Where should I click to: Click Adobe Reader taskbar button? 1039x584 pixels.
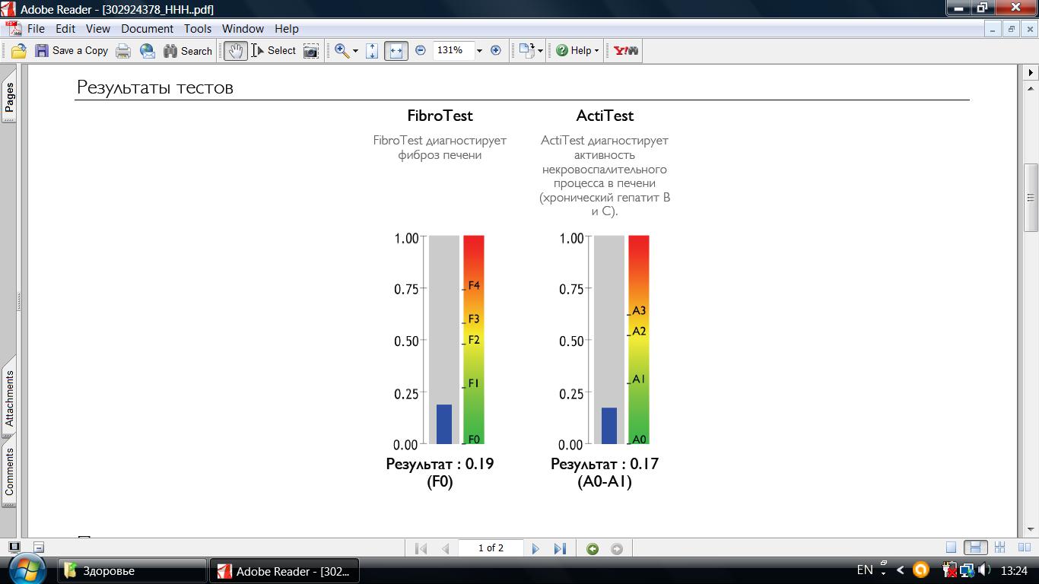tap(284, 570)
